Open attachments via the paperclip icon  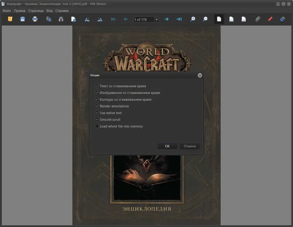(257, 19)
